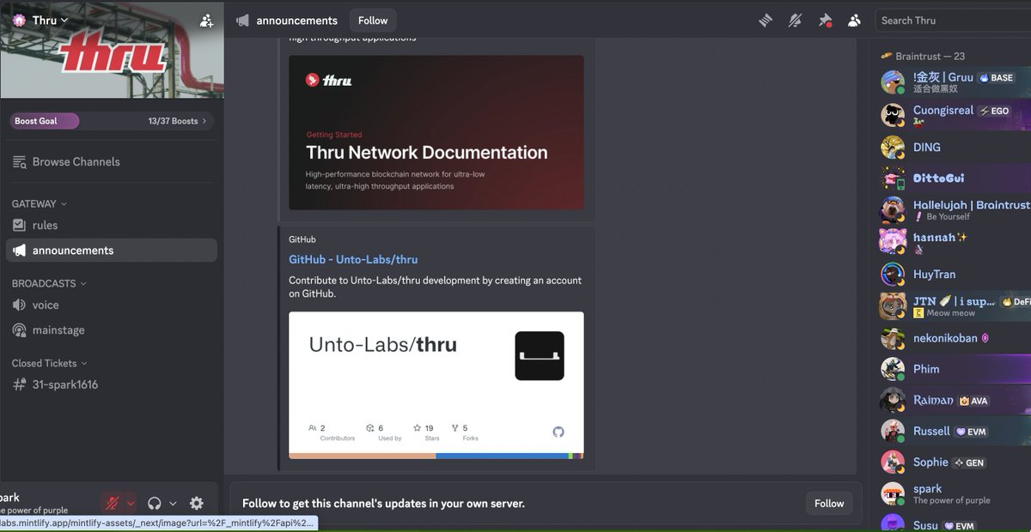Screen dimensions: 1031x532
Task: Open nekonikoban member profile
Action: coord(955,338)
